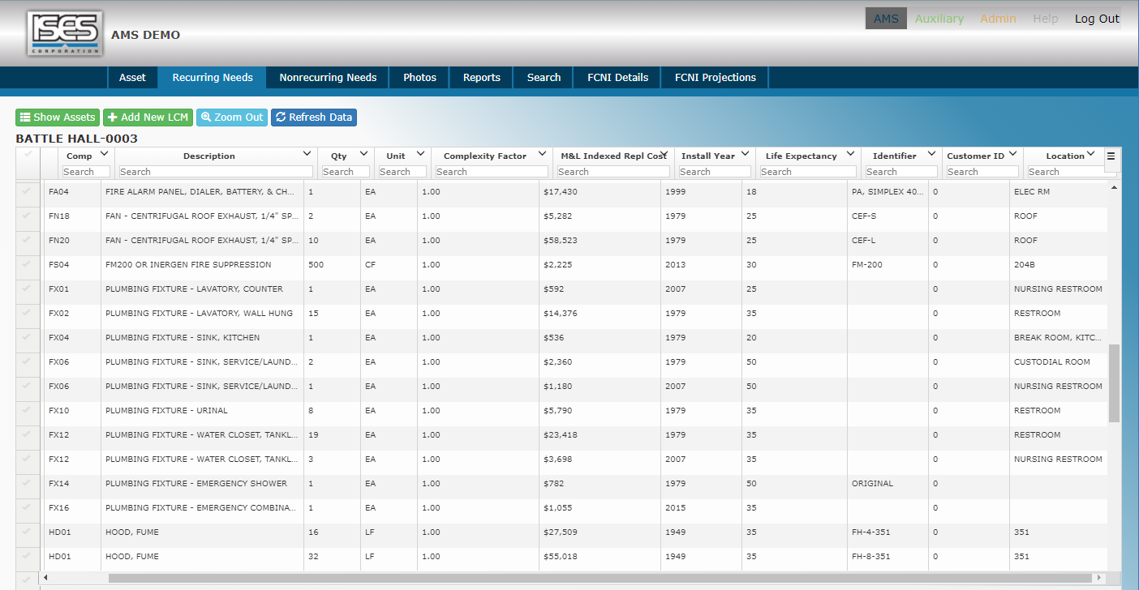The height and width of the screenshot is (590, 1139).
Task: Switch to the Nonrecurring Needs tab
Action: [x=328, y=78]
